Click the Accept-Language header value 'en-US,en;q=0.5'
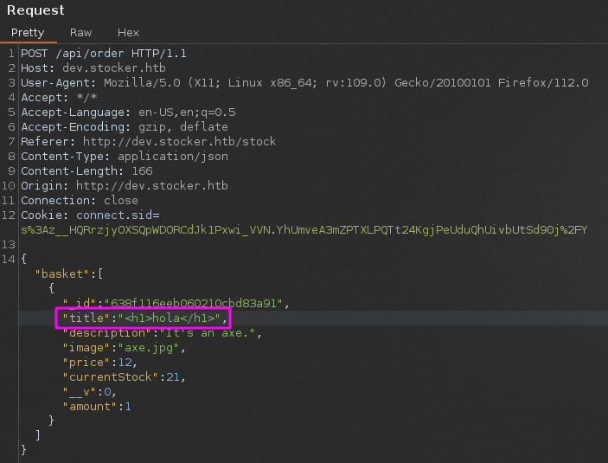Viewport: 608px width, 463px height. [x=187, y=113]
